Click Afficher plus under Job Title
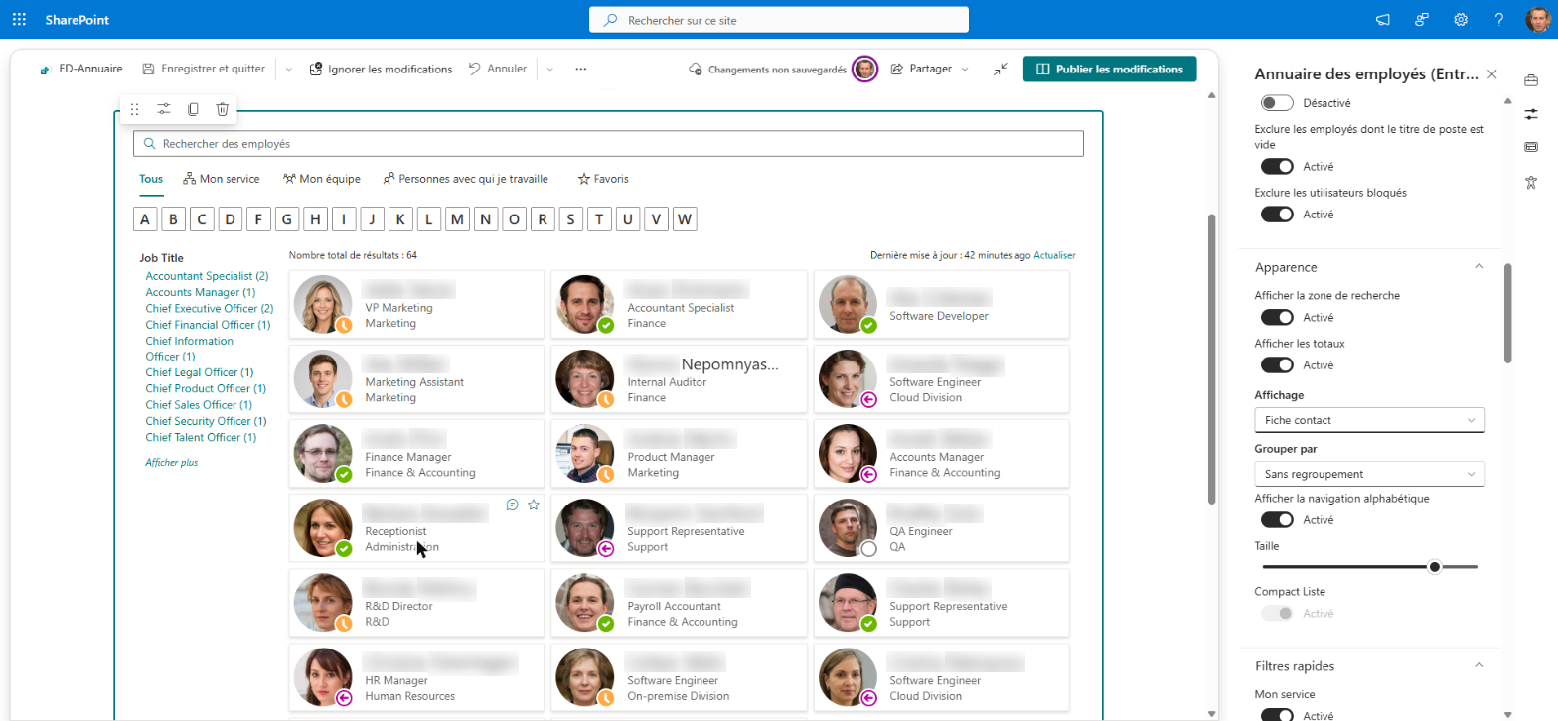 point(172,463)
